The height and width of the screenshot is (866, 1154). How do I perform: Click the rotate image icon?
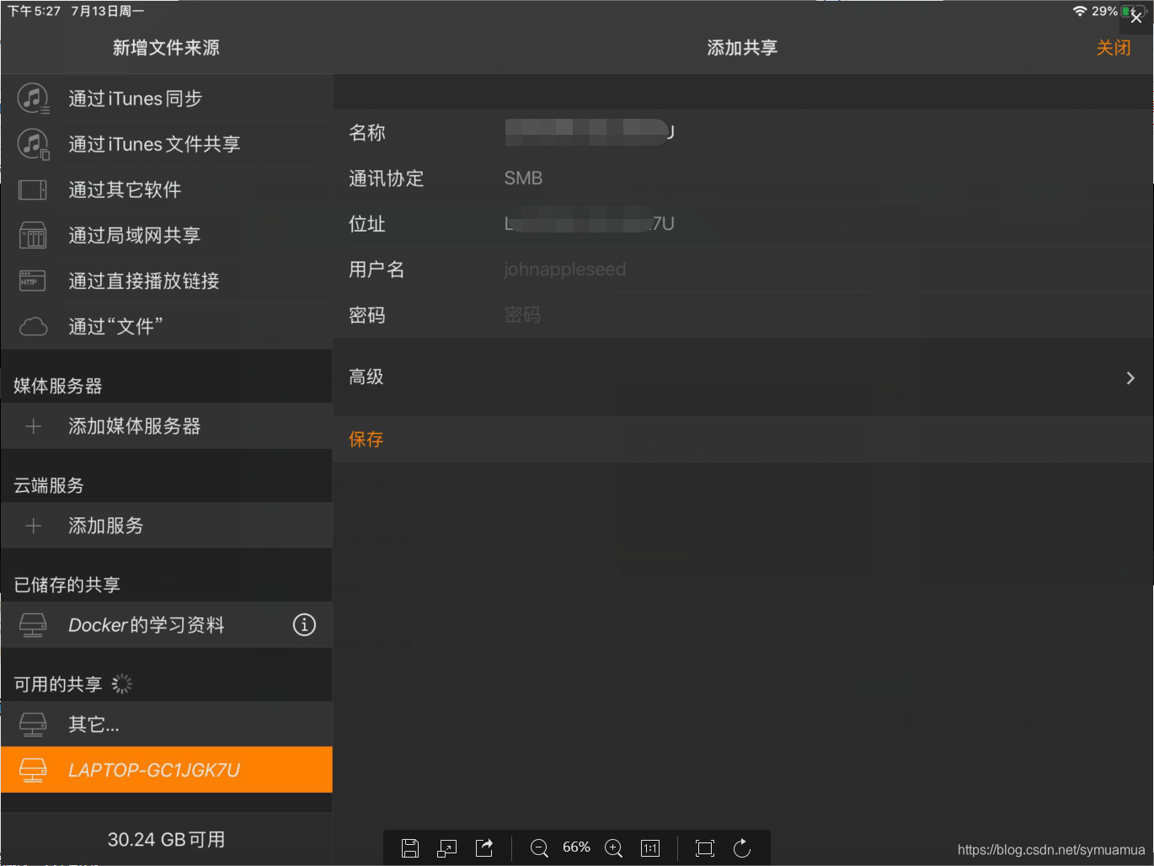[x=742, y=848]
